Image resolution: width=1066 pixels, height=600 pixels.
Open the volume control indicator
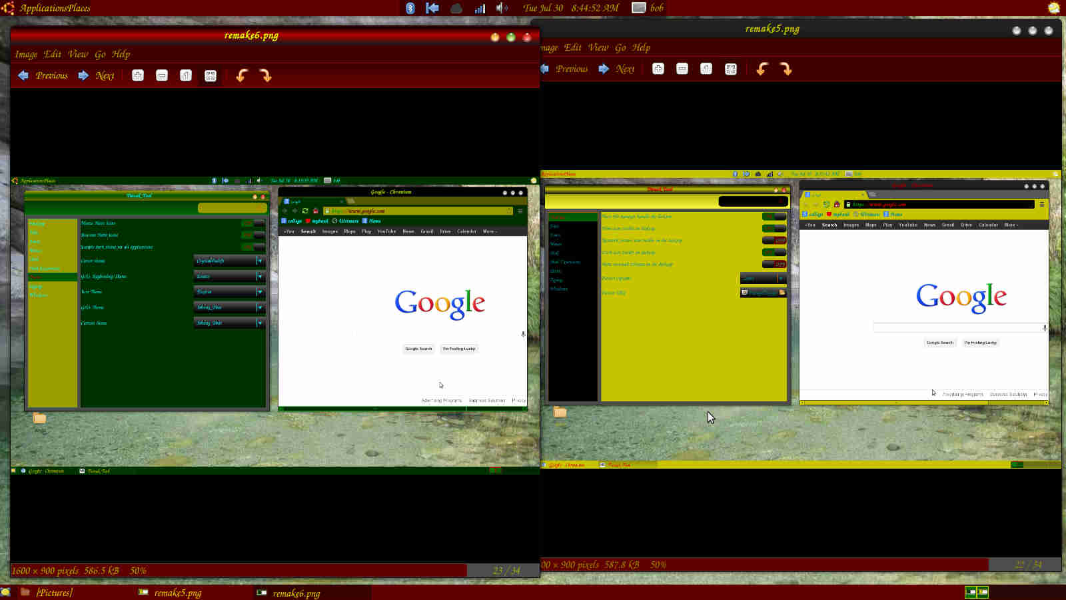[x=502, y=8]
